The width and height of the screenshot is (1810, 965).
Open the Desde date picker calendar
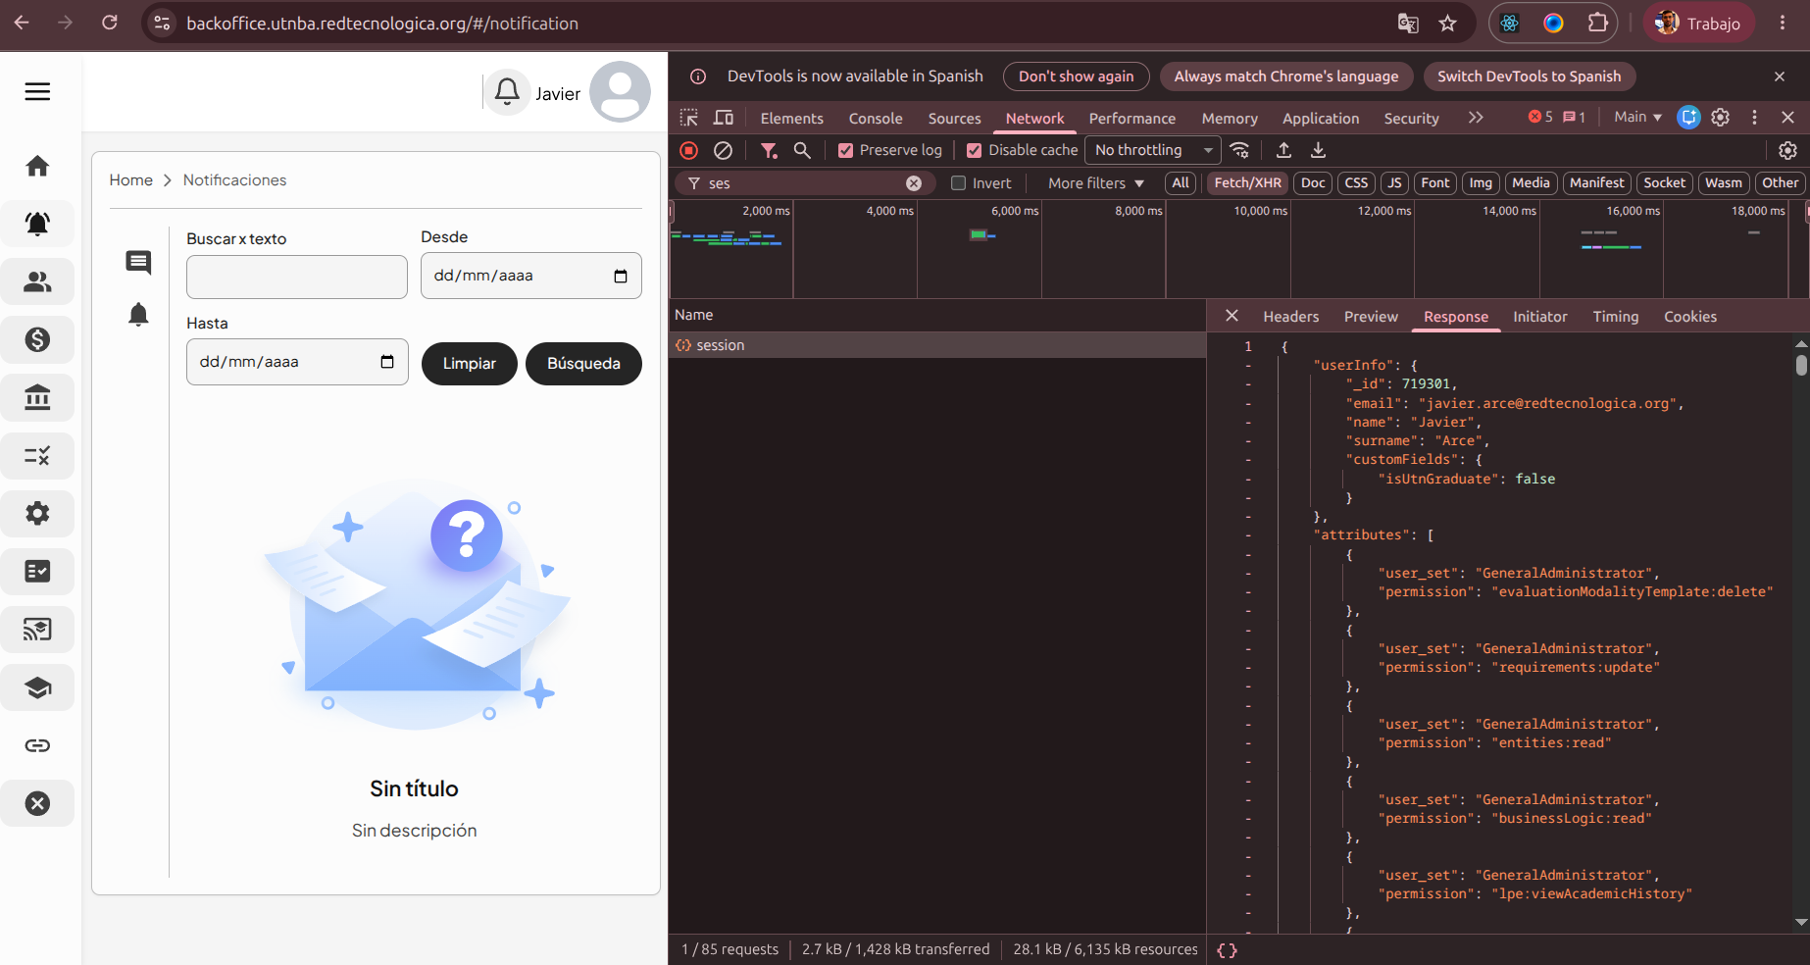click(621, 277)
